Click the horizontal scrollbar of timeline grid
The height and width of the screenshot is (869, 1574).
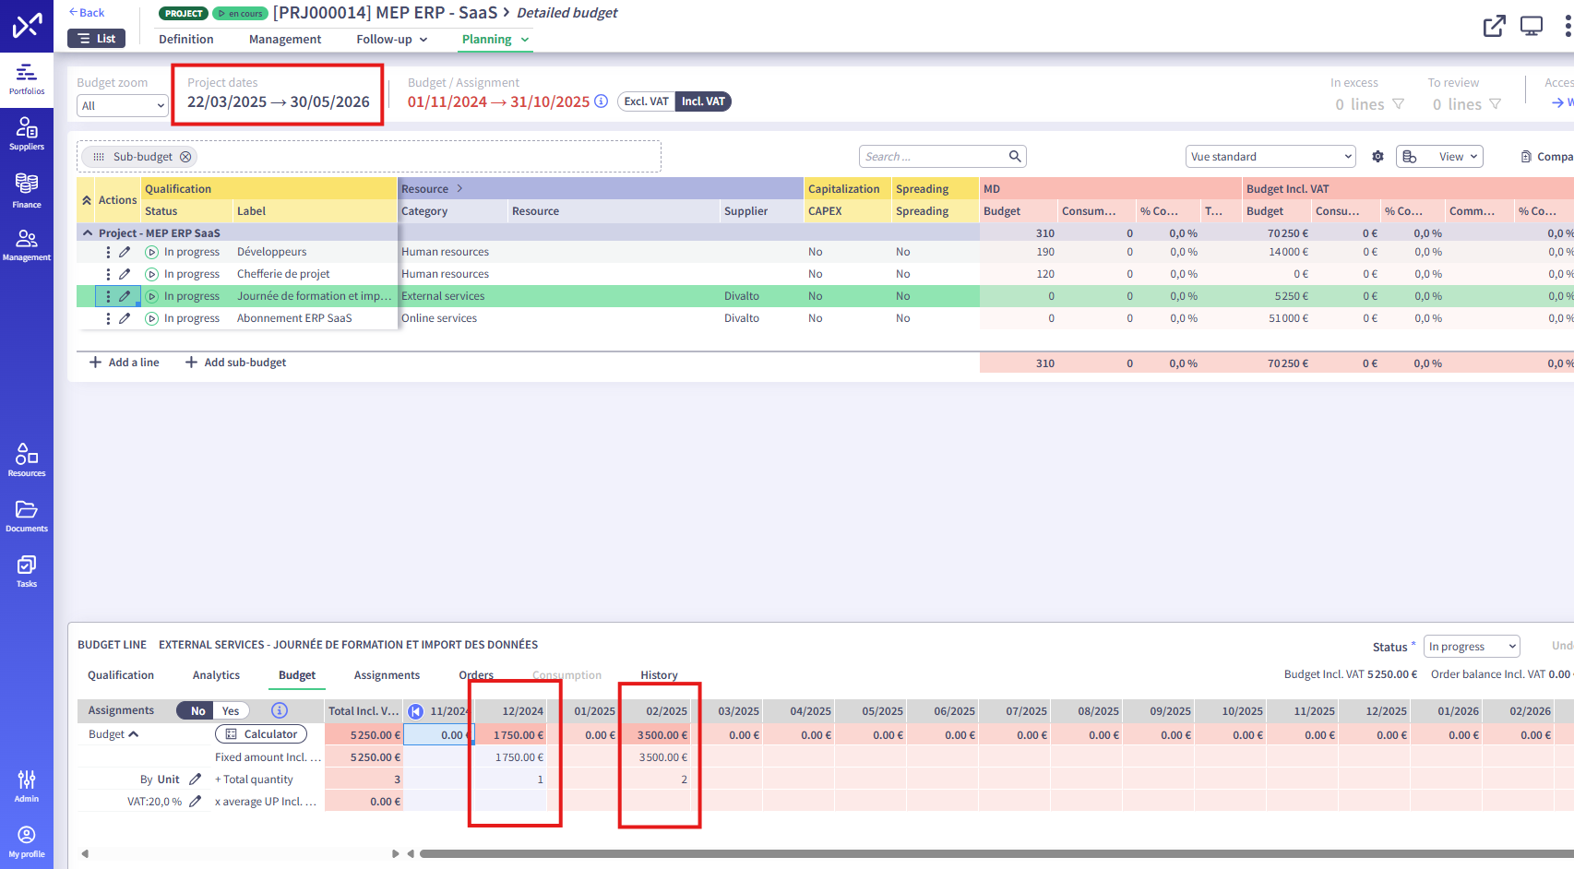pyautogui.click(x=996, y=853)
